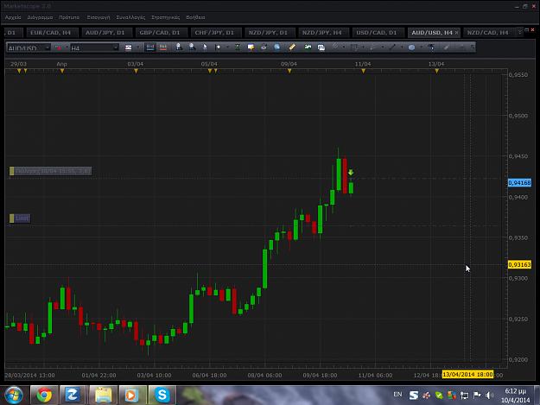
Task: Open the AUD/USD symbol dropdown
Action: pos(48,47)
